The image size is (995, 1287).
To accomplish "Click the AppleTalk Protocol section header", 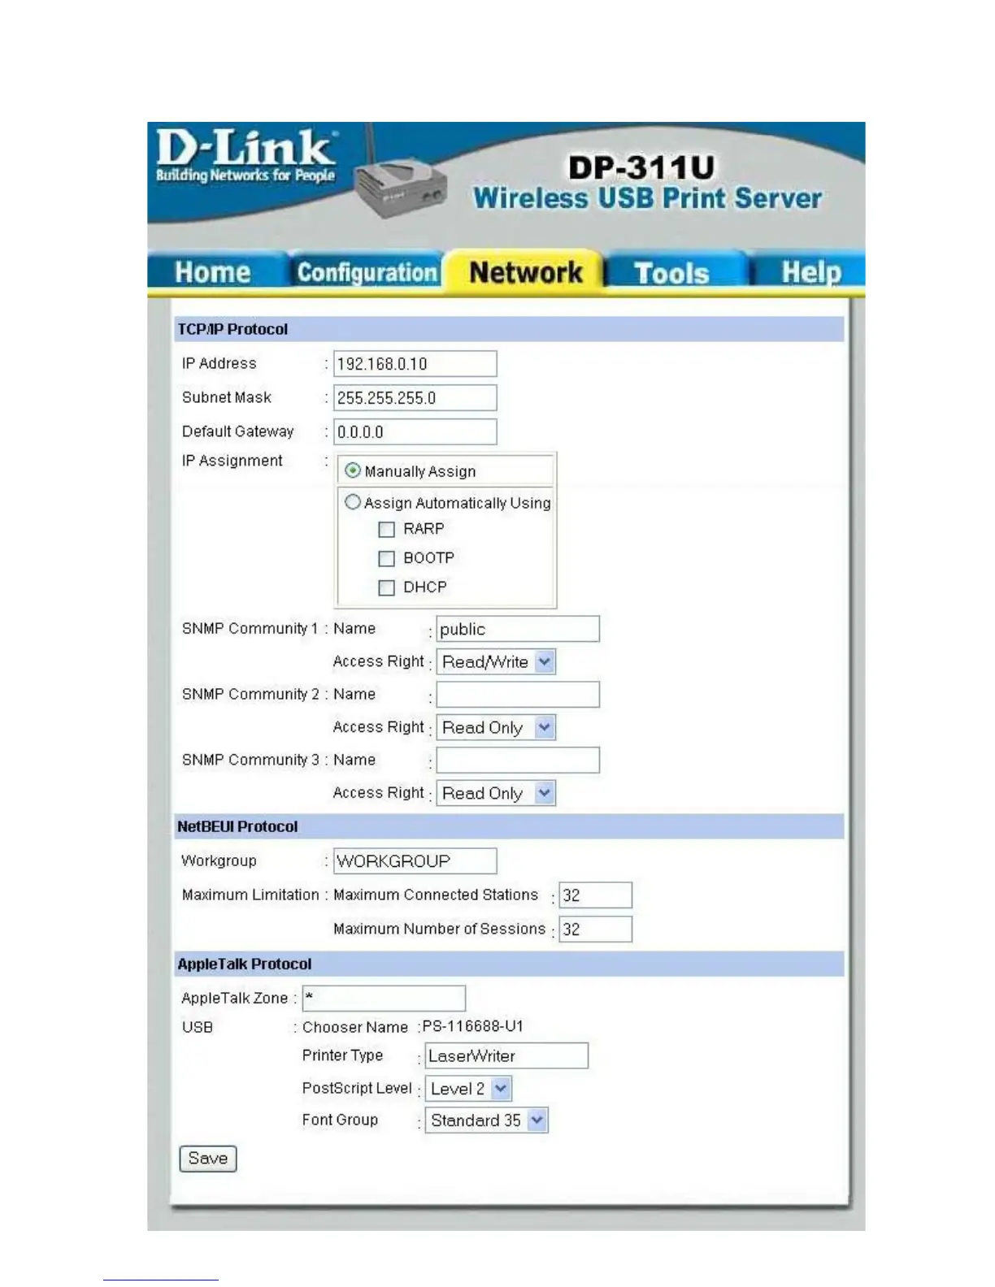I will (509, 964).
